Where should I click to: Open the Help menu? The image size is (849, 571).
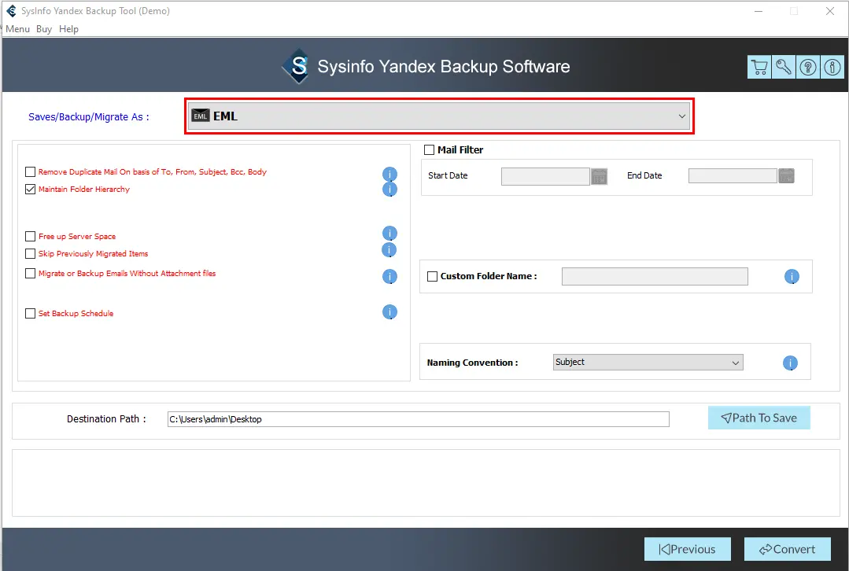tap(69, 29)
